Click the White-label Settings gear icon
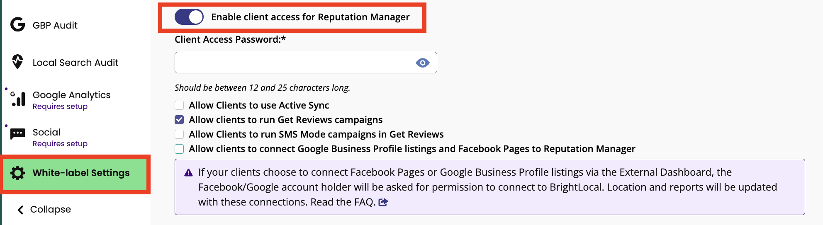Viewport: 823px width, 225px height. (17, 173)
